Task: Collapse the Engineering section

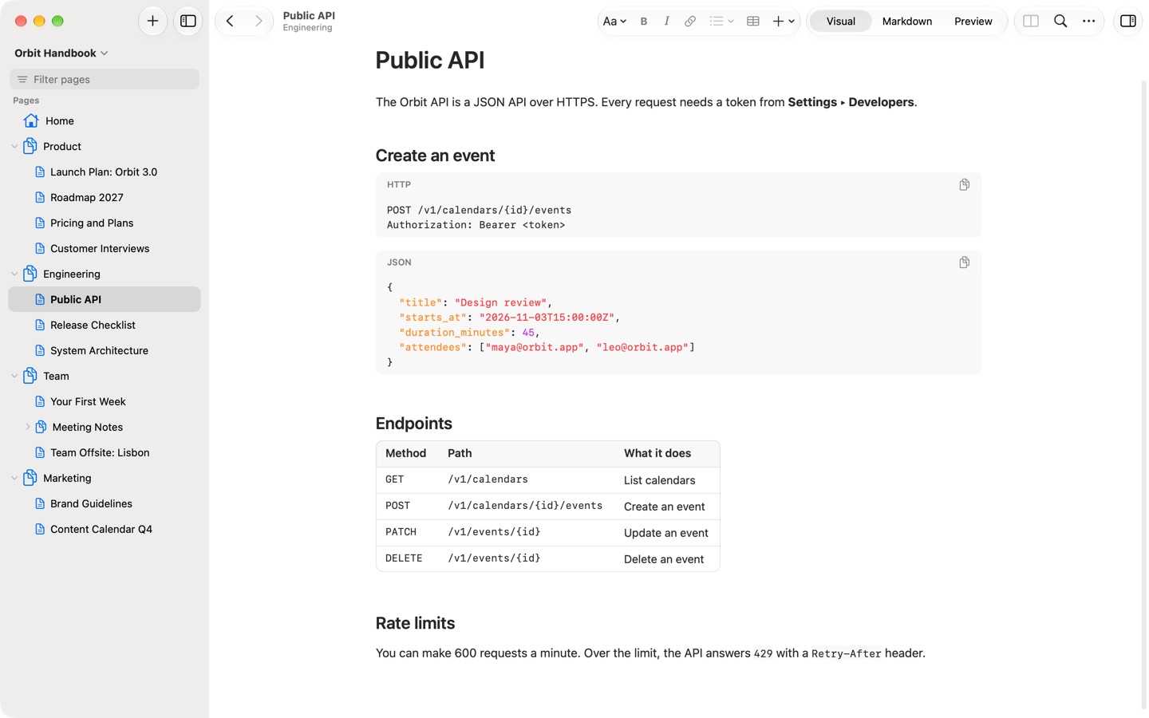Action: click(14, 274)
